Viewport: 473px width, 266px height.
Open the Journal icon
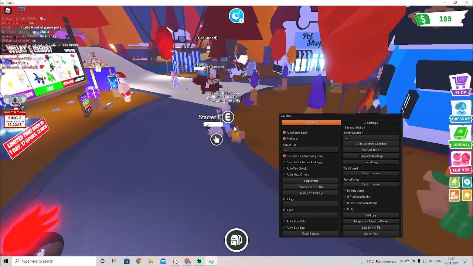click(x=460, y=137)
